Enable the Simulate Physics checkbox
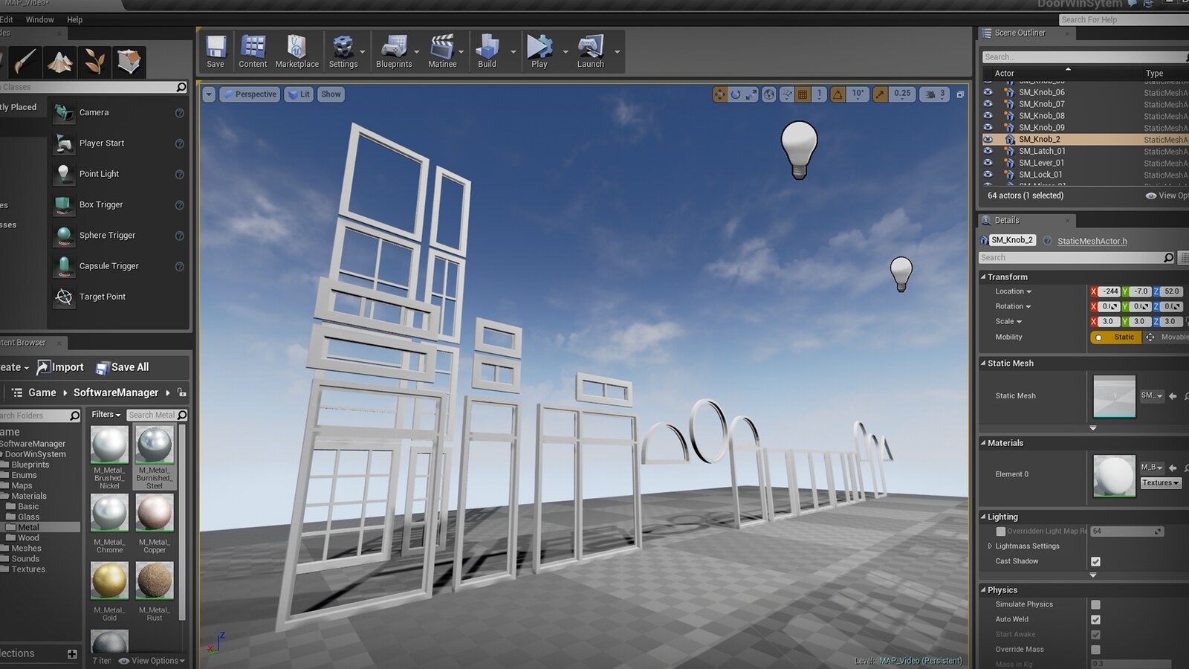1189x669 pixels. (x=1095, y=604)
